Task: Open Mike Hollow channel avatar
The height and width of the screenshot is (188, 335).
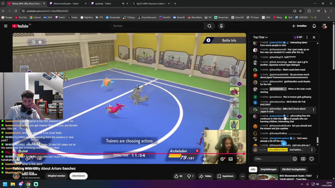Action: 16,176
